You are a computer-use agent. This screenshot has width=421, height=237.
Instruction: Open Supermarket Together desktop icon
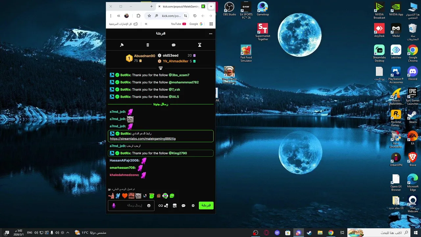point(262,32)
